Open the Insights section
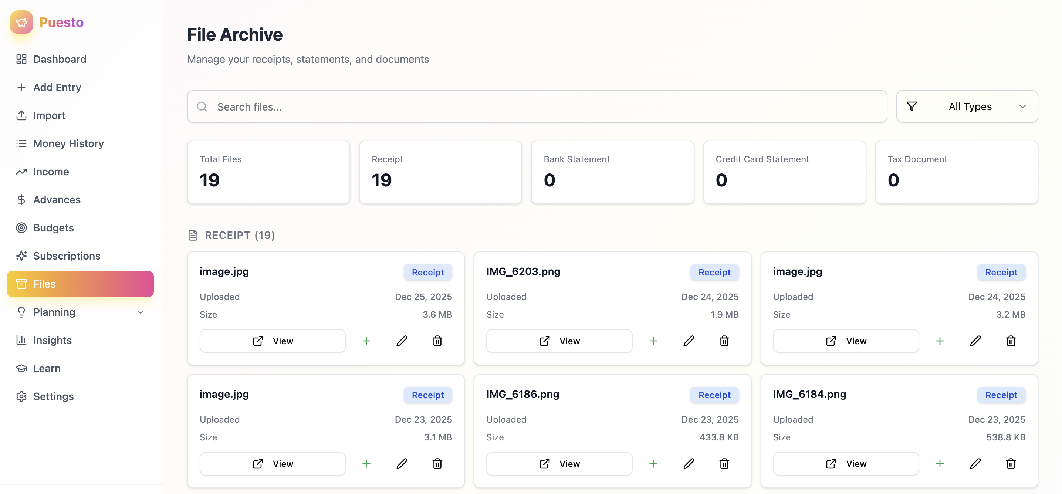The image size is (1062, 494). [53, 340]
